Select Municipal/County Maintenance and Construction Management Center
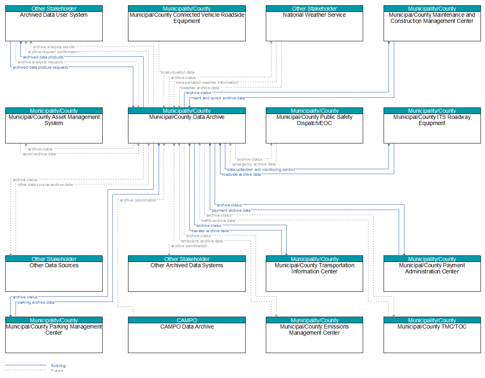Image resolution: width=485 pixels, height=378 pixels. pyautogui.click(x=432, y=23)
